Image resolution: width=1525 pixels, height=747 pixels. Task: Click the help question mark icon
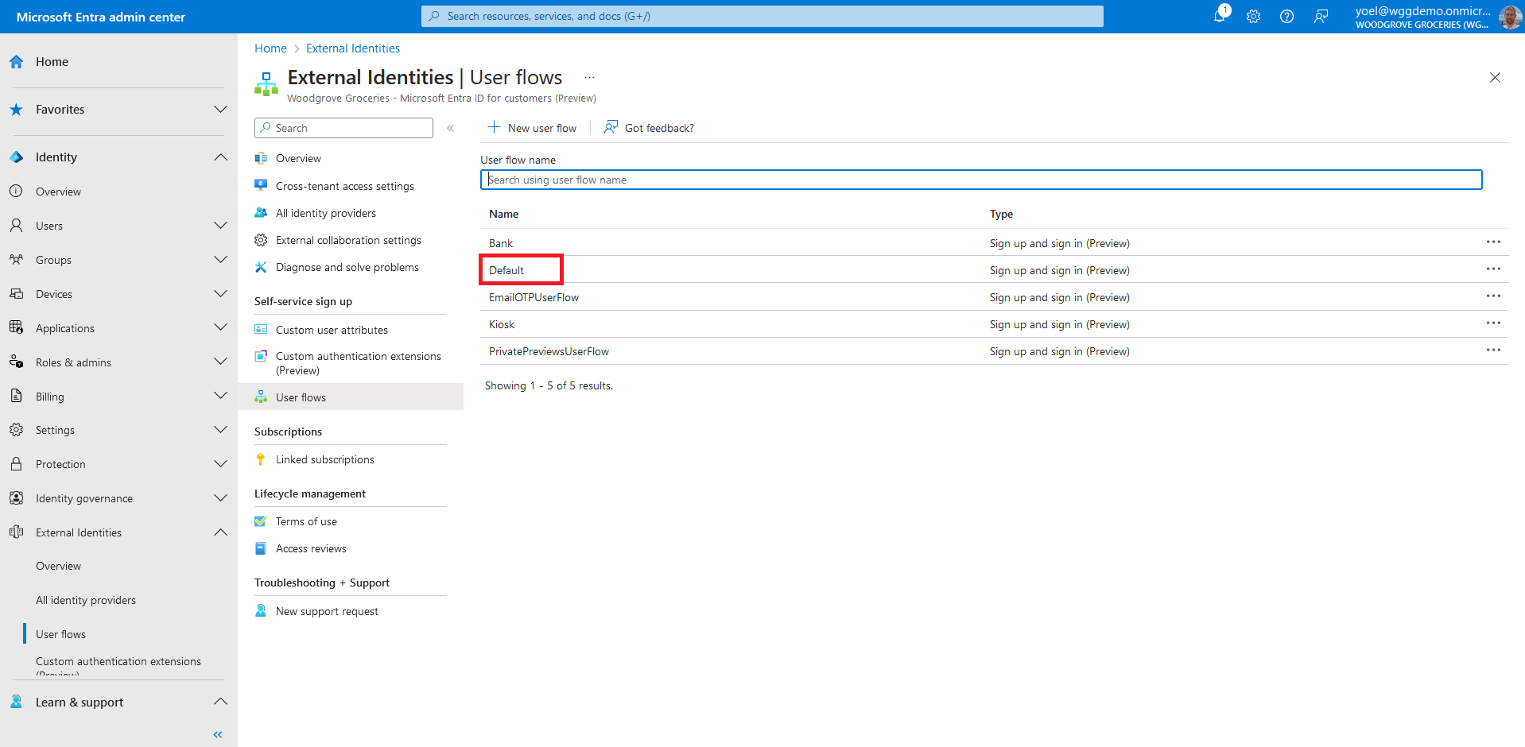tap(1286, 17)
